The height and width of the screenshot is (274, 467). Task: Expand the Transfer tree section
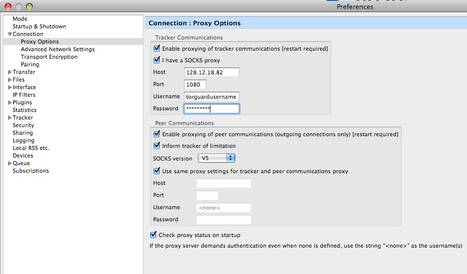coord(10,72)
